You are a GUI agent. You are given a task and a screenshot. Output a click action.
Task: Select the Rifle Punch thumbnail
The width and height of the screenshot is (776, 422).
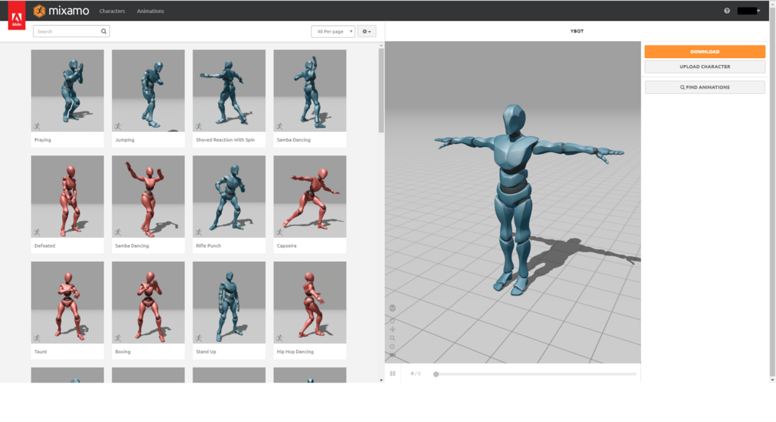[x=229, y=196]
